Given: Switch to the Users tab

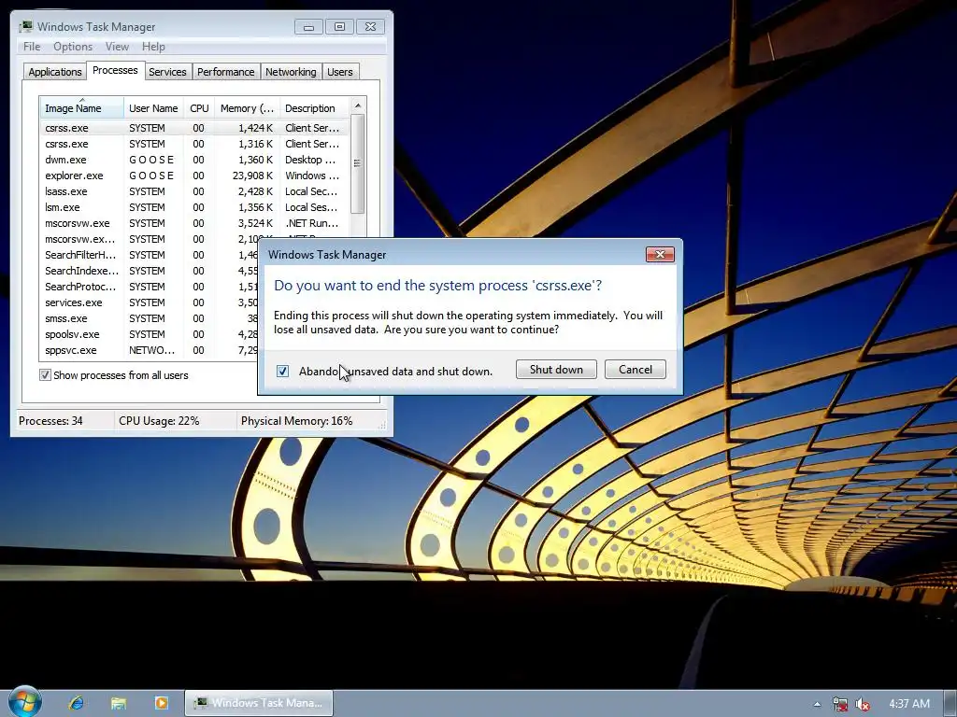Looking at the screenshot, I should point(340,72).
